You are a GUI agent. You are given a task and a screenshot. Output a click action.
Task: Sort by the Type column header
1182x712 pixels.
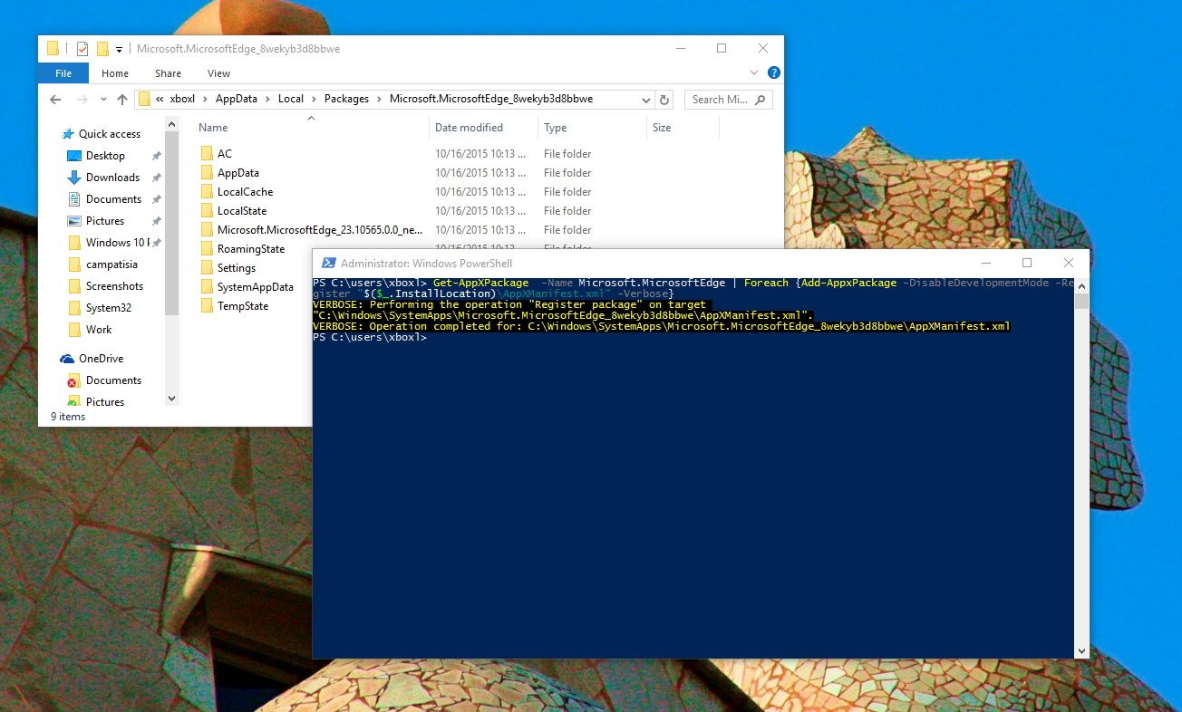tap(556, 128)
